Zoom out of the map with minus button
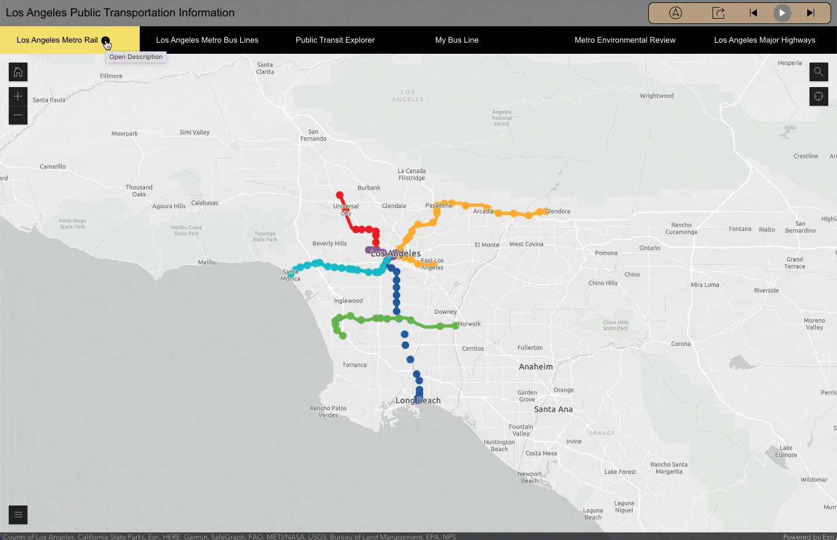The image size is (837, 540). click(x=18, y=115)
